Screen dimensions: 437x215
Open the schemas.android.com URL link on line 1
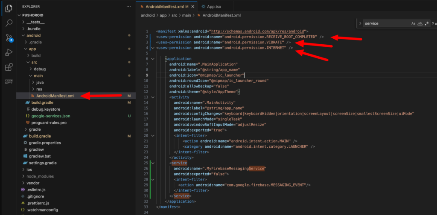click(x=258, y=32)
